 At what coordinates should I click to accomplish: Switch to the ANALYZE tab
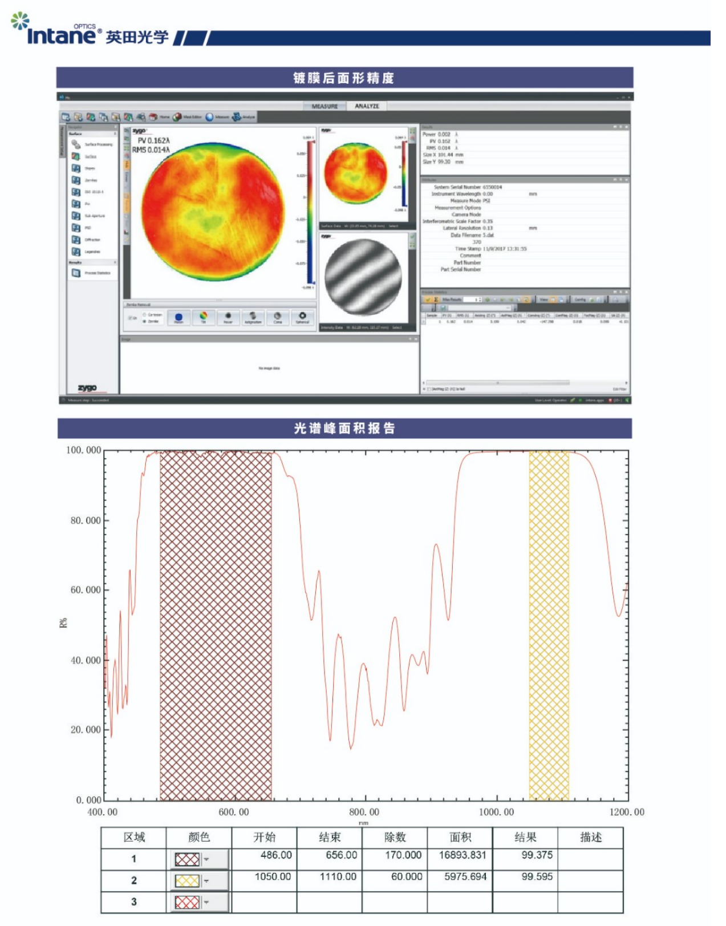[367, 106]
